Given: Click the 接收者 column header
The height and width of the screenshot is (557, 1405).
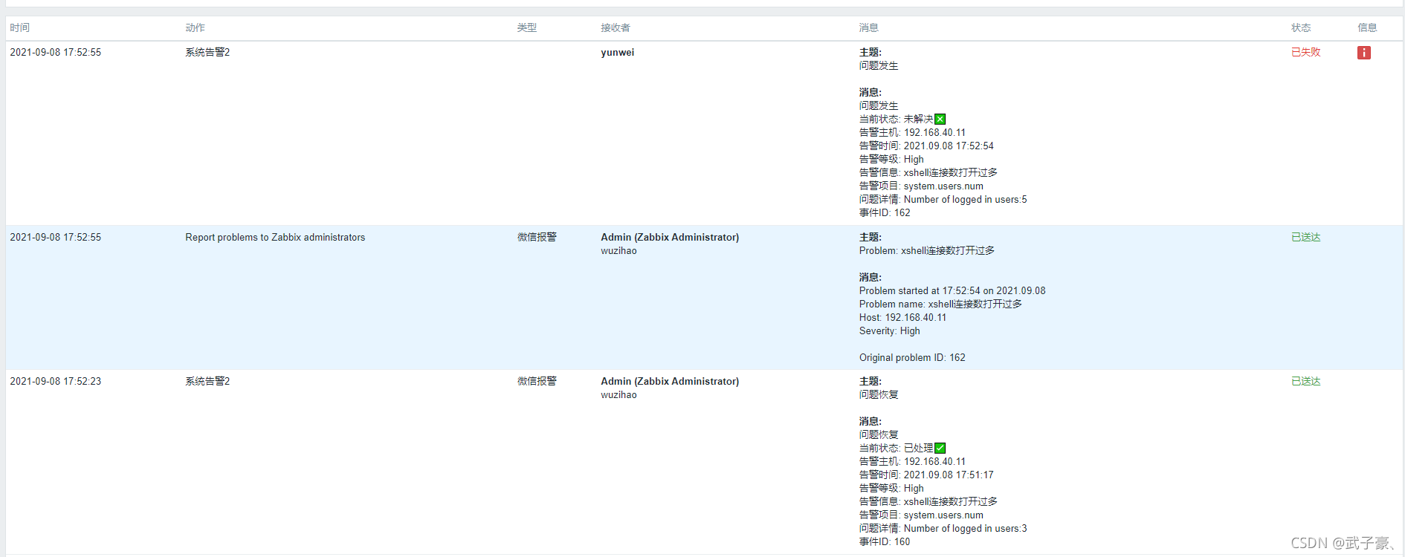Looking at the screenshot, I should coord(616,27).
